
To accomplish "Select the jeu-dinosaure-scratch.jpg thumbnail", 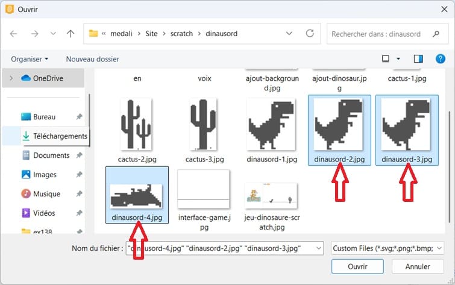I will [271, 196].
